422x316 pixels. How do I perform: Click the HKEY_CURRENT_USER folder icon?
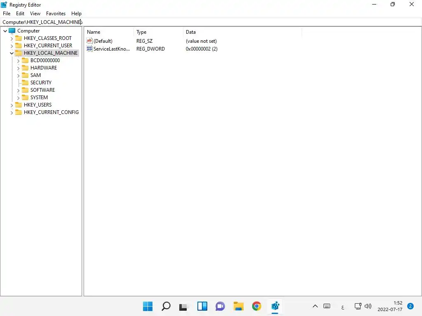[x=19, y=45]
